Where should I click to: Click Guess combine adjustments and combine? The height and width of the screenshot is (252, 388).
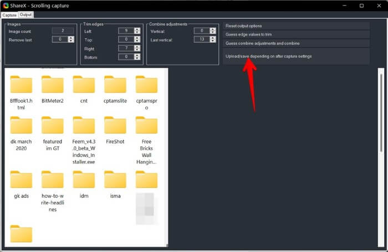click(296, 43)
